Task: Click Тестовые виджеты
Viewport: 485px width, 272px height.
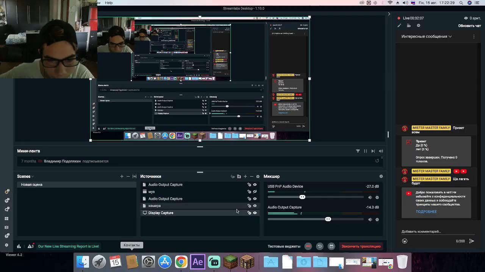Action: click(284, 246)
